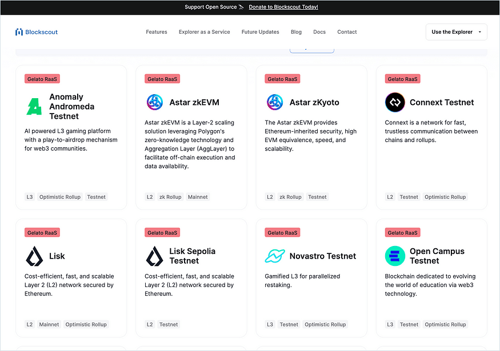Open Explorer as a Service page
Image resolution: width=500 pixels, height=351 pixels.
pos(205,32)
